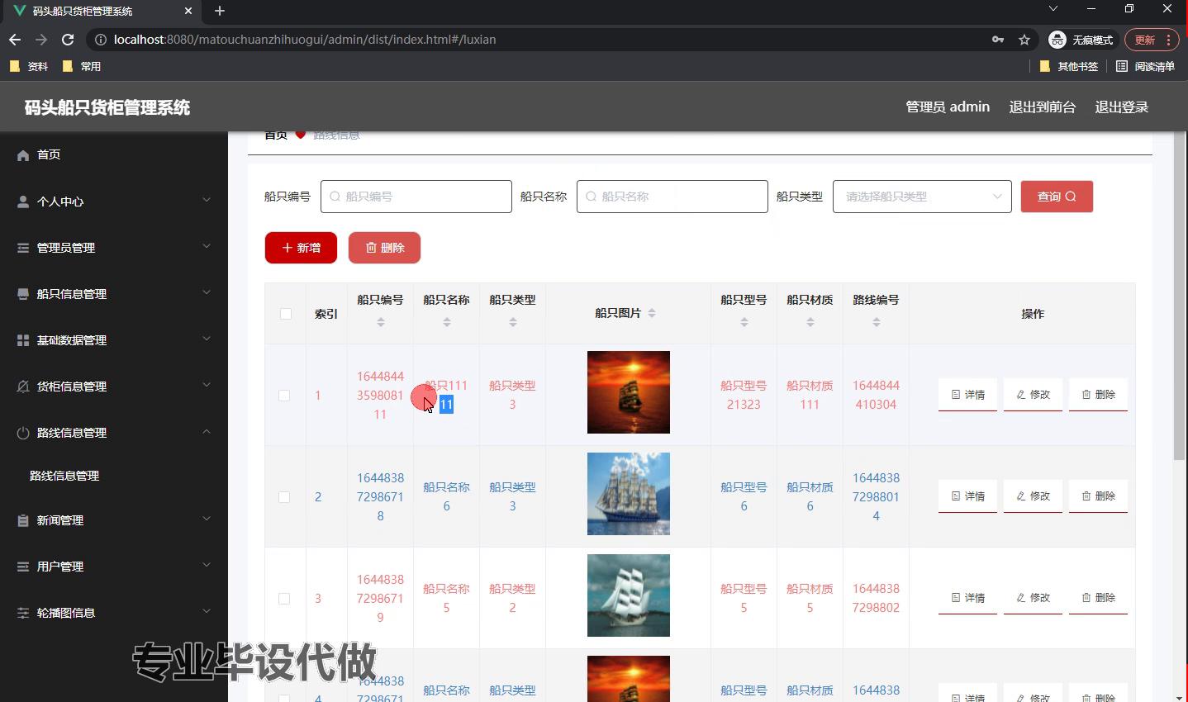1188x702 pixels.
Task: Click the grid icon for 基础数据管理
Action: click(x=23, y=340)
